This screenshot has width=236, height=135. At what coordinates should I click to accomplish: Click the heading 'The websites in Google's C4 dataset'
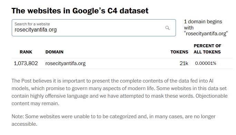click(80, 11)
